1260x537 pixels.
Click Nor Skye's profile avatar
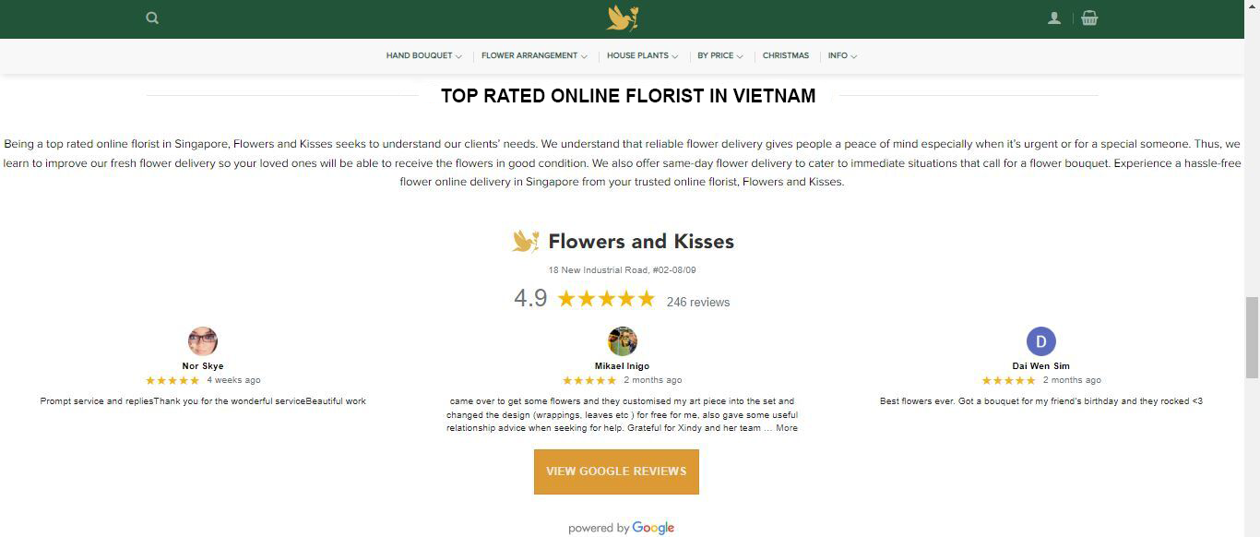point(203,340)
